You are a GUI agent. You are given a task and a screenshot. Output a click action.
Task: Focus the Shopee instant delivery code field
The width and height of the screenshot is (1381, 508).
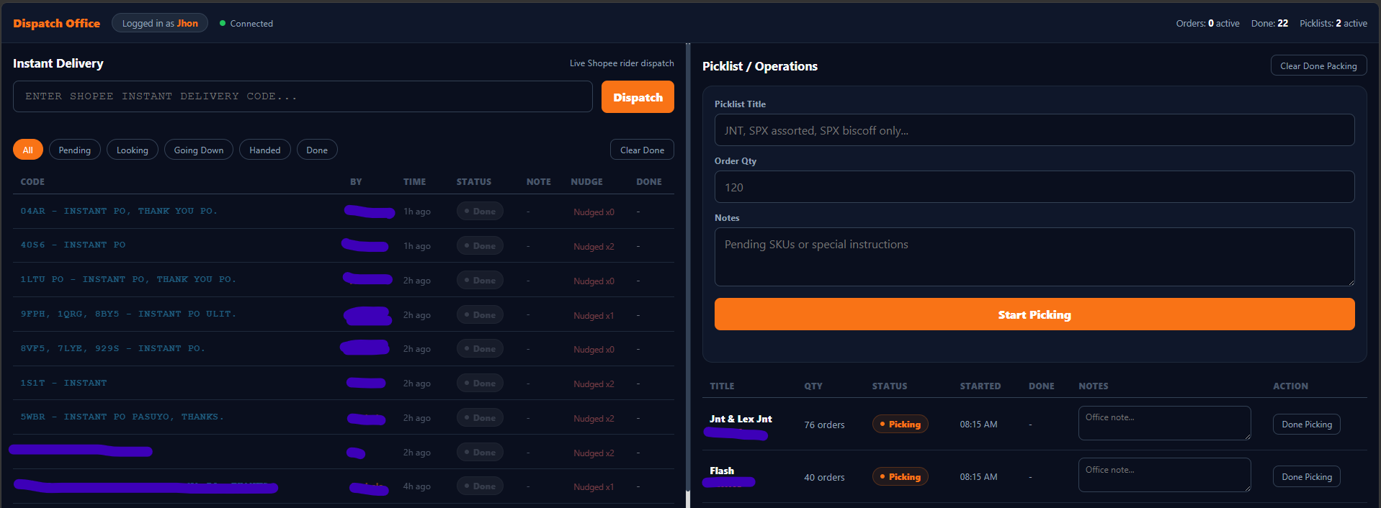click(303, 96)
